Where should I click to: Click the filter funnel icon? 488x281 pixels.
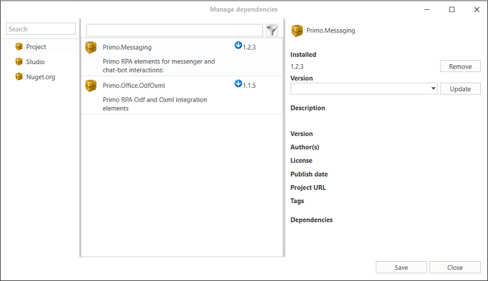pos(271,30)
